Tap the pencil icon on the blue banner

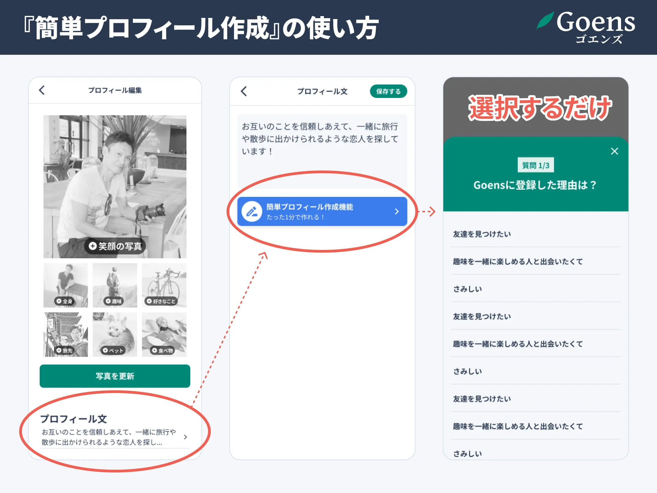252,211
